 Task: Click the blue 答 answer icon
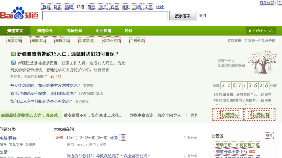pos(13,63)
